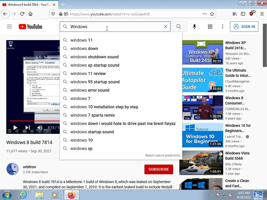Launch Internet Explorer from the taskbar

click(x=23, y=195)
